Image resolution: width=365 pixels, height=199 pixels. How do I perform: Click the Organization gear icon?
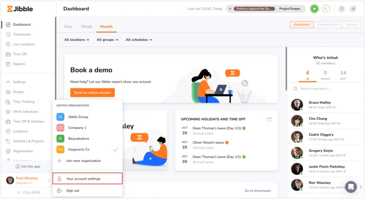[x=8, y=151]
